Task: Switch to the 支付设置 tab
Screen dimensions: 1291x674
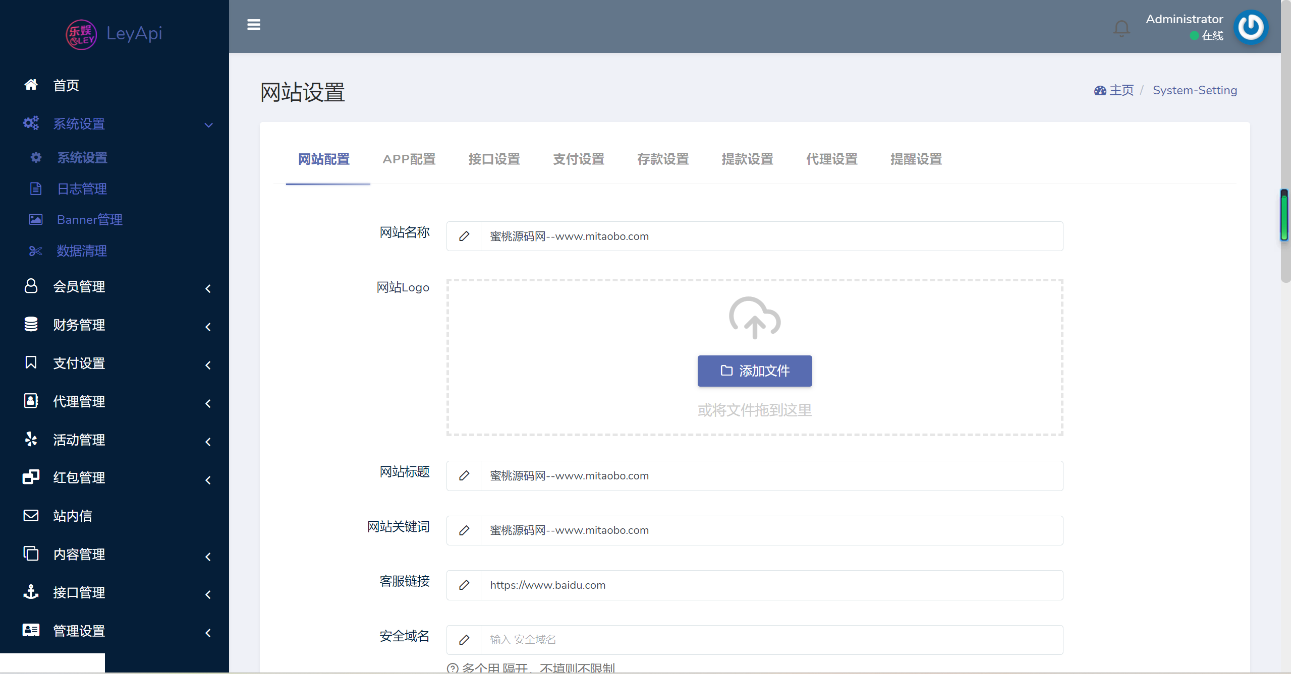Action: pyautogui.click(x=578, y=159)
